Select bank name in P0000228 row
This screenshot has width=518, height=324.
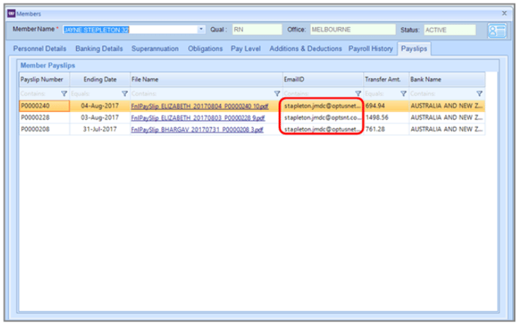pos(447,117)
